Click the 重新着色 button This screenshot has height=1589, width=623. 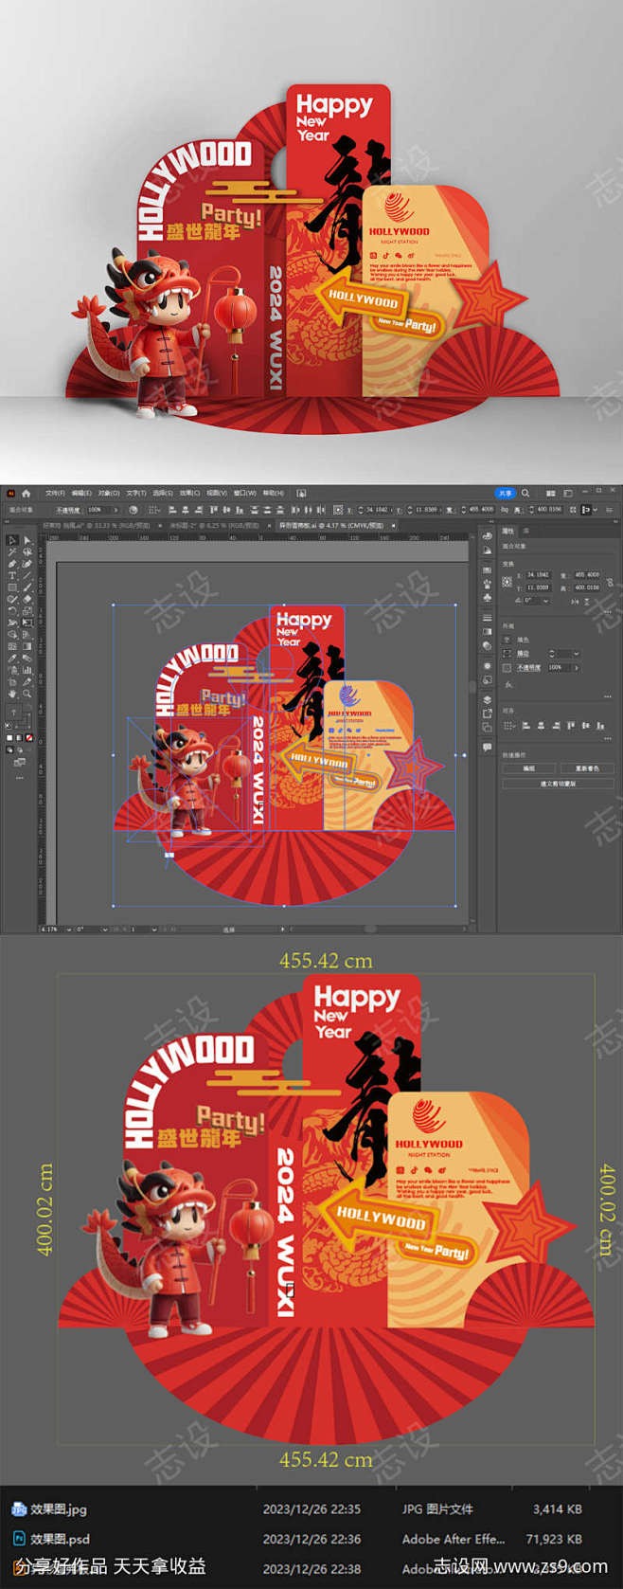[585, 768]
